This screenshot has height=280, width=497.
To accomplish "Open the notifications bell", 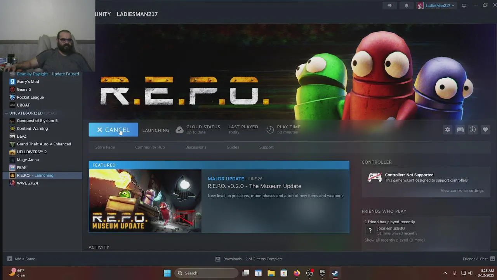I will (407, 5).
